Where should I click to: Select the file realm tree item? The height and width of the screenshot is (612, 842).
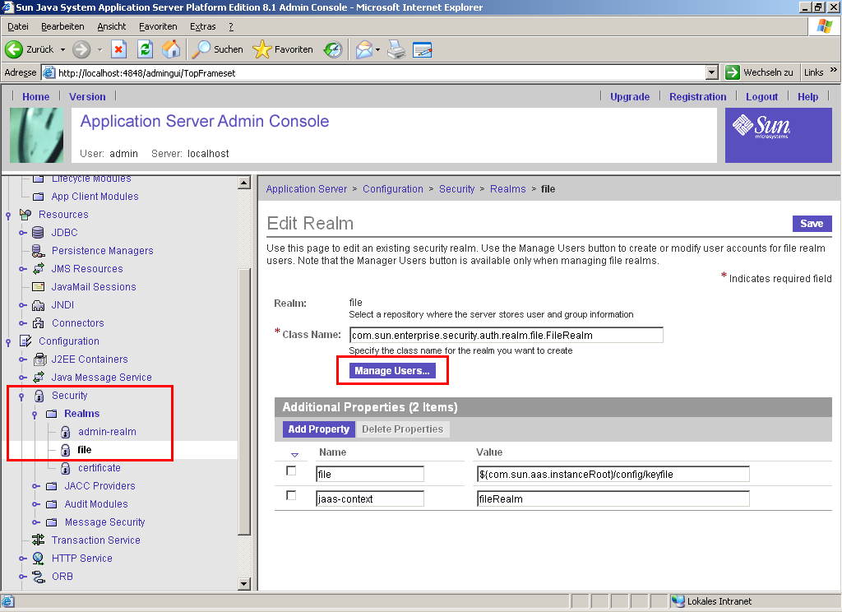coord(85,450)
